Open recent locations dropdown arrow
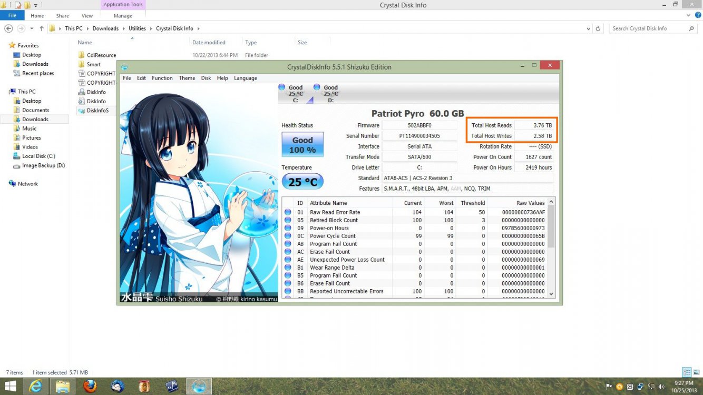 32,28
